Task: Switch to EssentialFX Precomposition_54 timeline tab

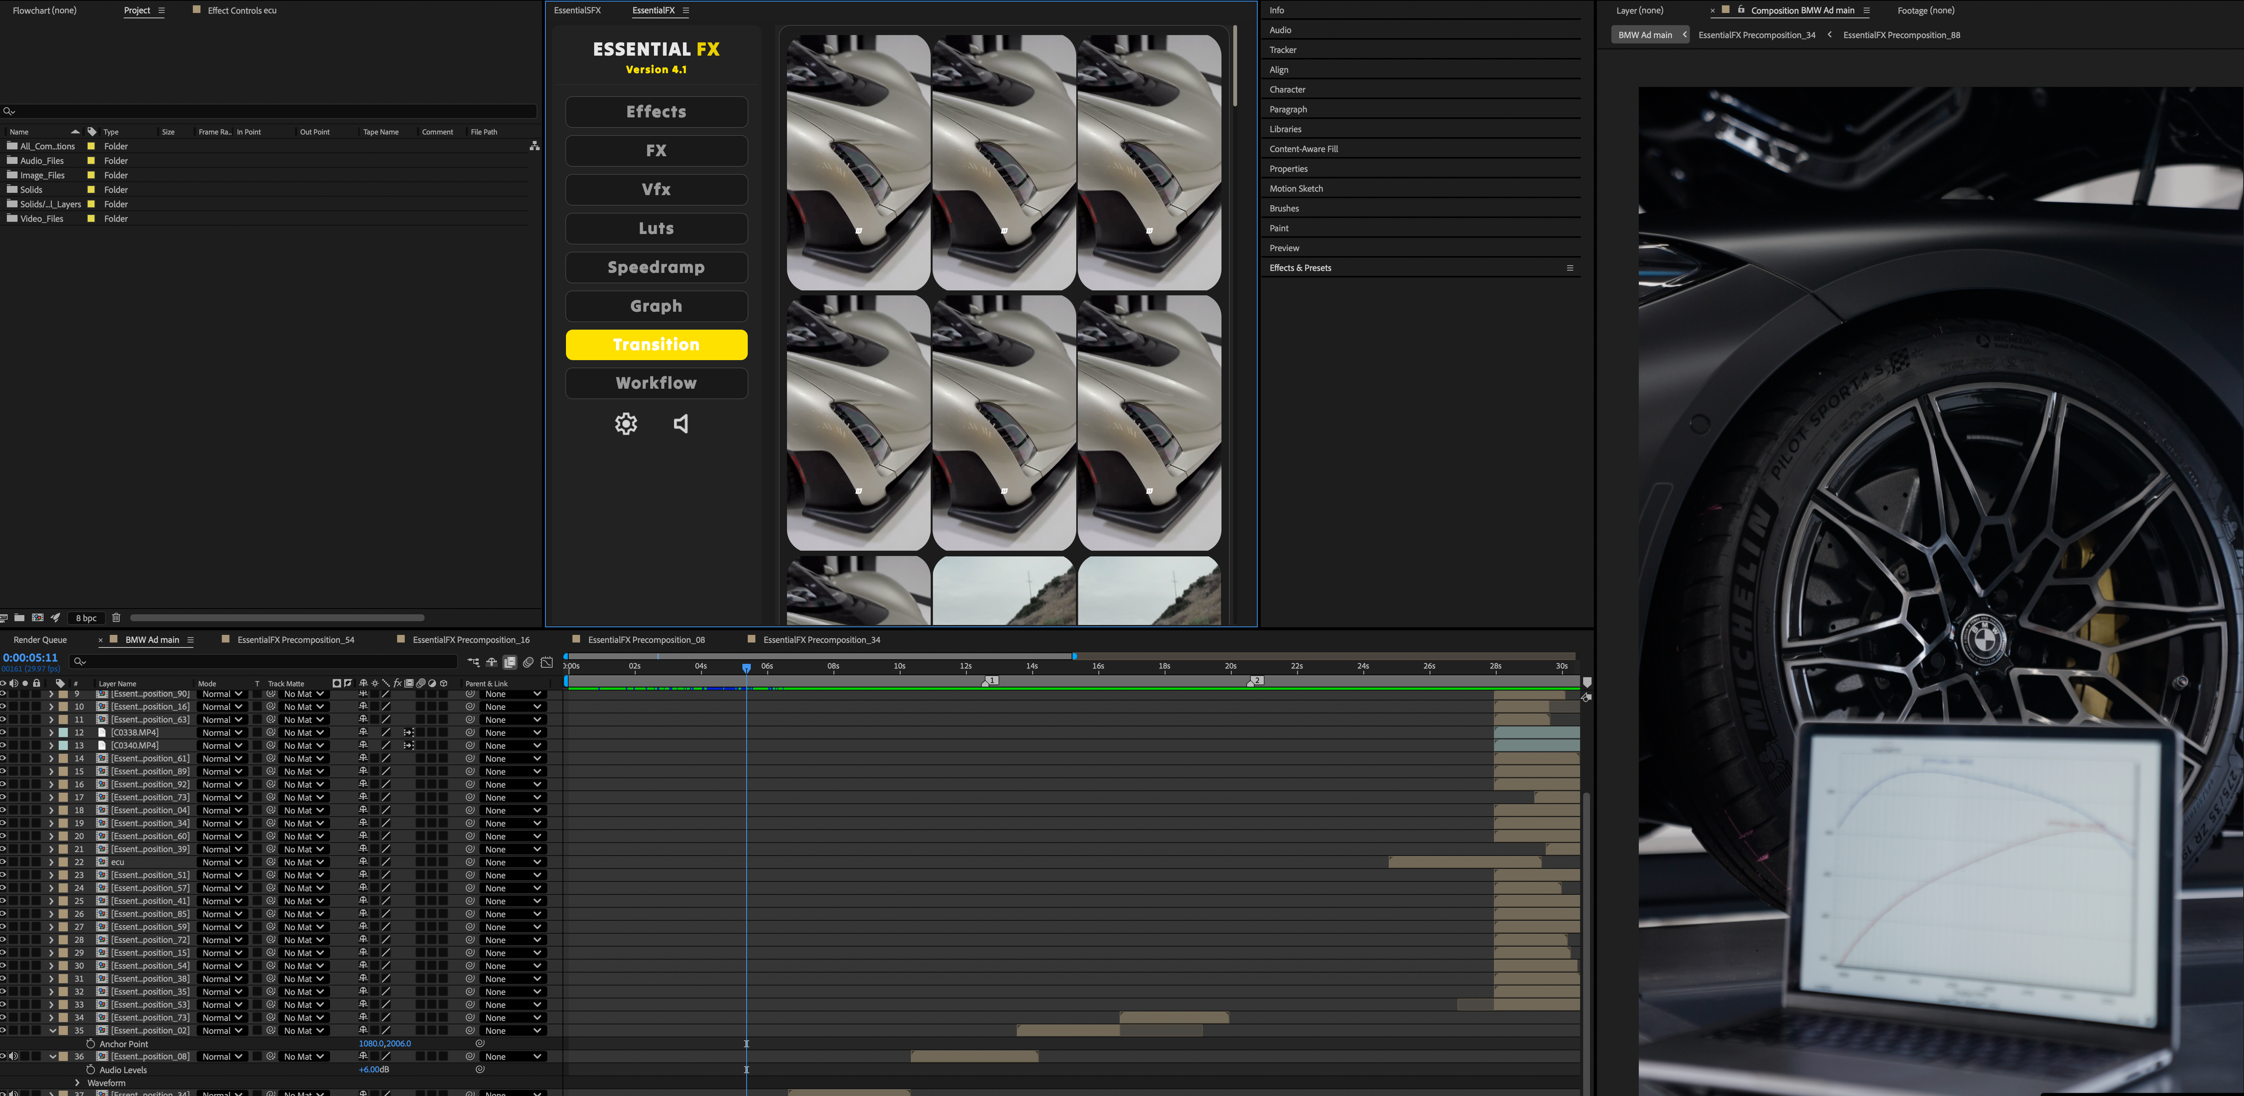Action: click(x=295, y=639)
